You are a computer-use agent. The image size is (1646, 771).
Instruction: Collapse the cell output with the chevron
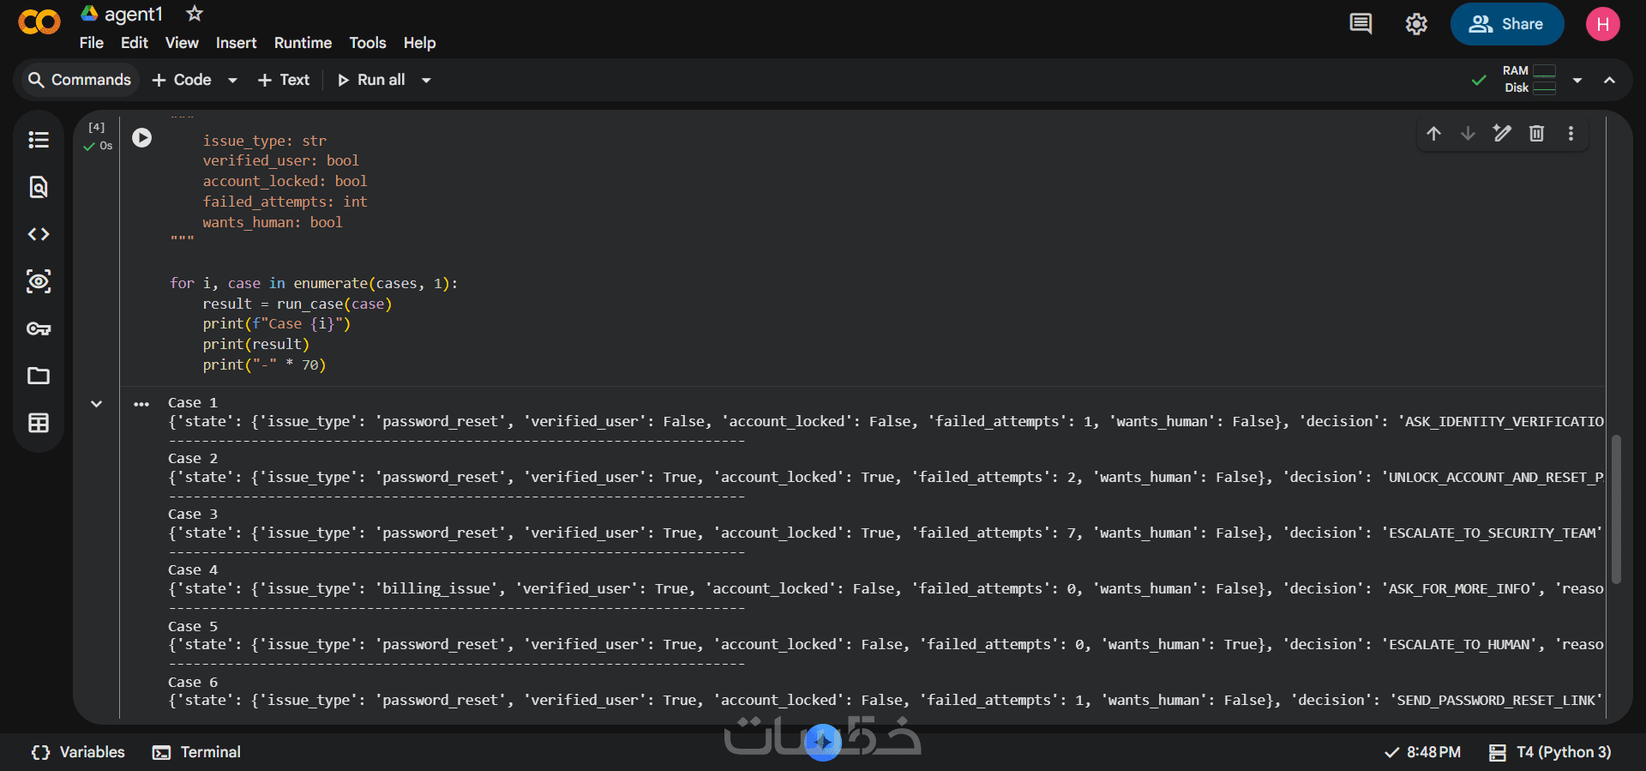(x=97, y=404)
